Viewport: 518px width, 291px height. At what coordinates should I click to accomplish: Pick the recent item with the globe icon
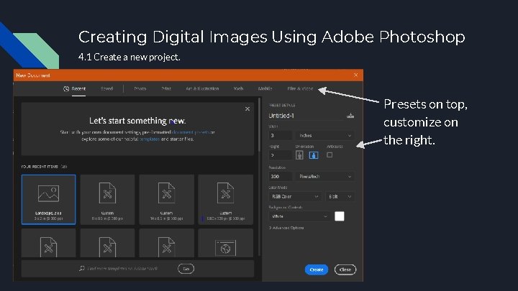(226, 243)
